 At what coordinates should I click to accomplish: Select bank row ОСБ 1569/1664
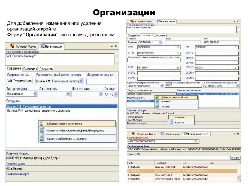tap(182, 175)
